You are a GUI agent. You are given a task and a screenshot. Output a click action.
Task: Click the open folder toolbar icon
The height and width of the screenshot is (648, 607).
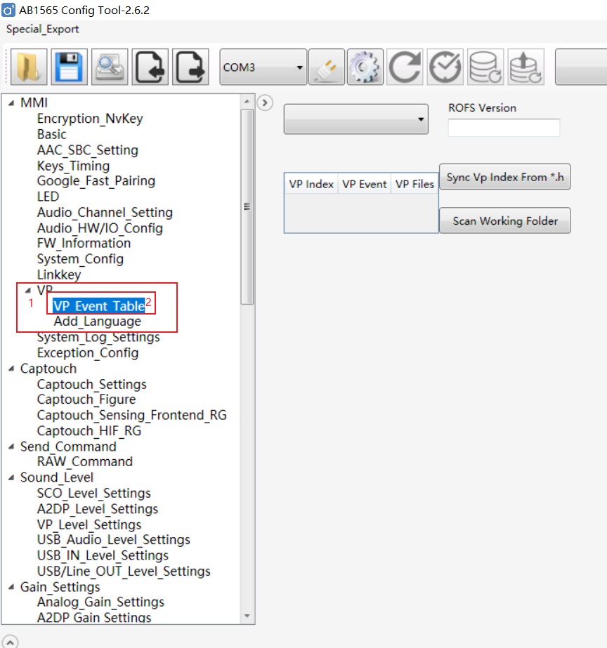[x=29, y=67]
